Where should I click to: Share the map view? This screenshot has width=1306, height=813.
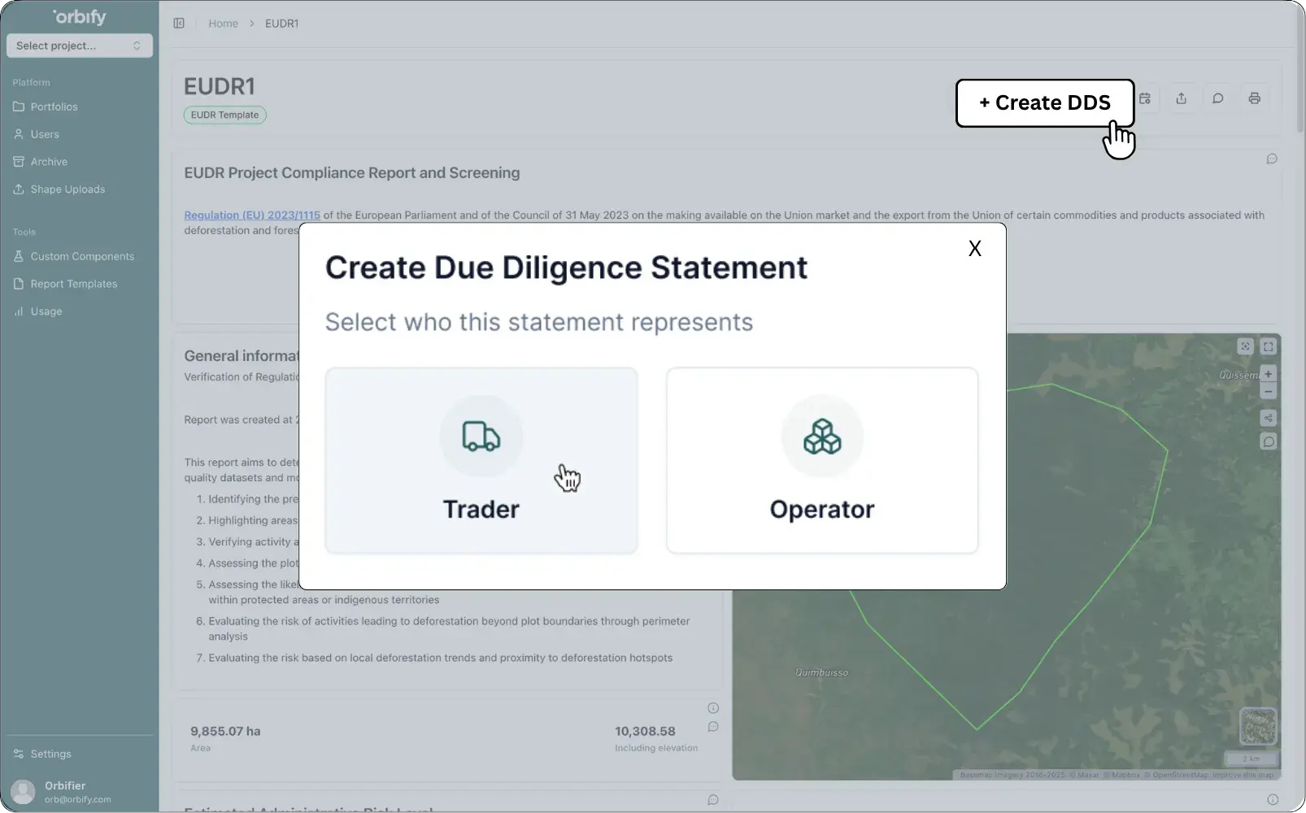pos(1268,418)
